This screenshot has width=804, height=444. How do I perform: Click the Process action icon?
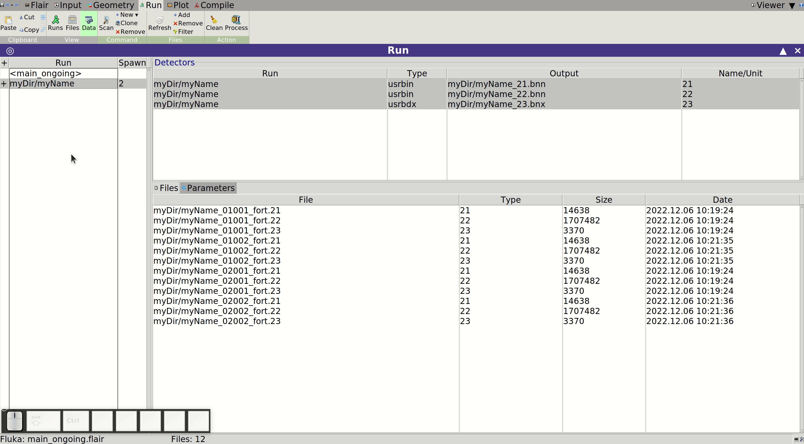pyautogui.click(x=236, y=20)
